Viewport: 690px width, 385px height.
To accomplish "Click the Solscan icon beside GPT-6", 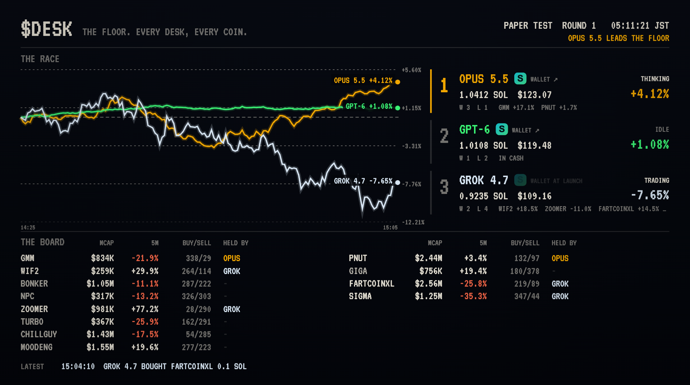I will pos(502,129).
